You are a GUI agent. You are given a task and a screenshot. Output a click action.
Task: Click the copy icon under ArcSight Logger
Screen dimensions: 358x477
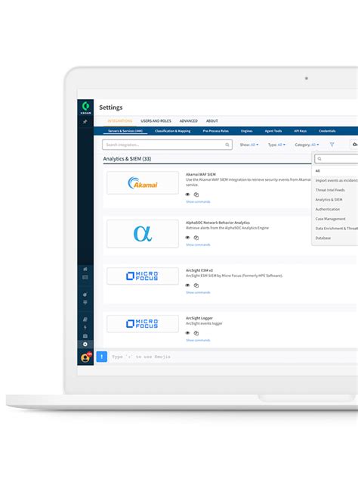[196, 333]
